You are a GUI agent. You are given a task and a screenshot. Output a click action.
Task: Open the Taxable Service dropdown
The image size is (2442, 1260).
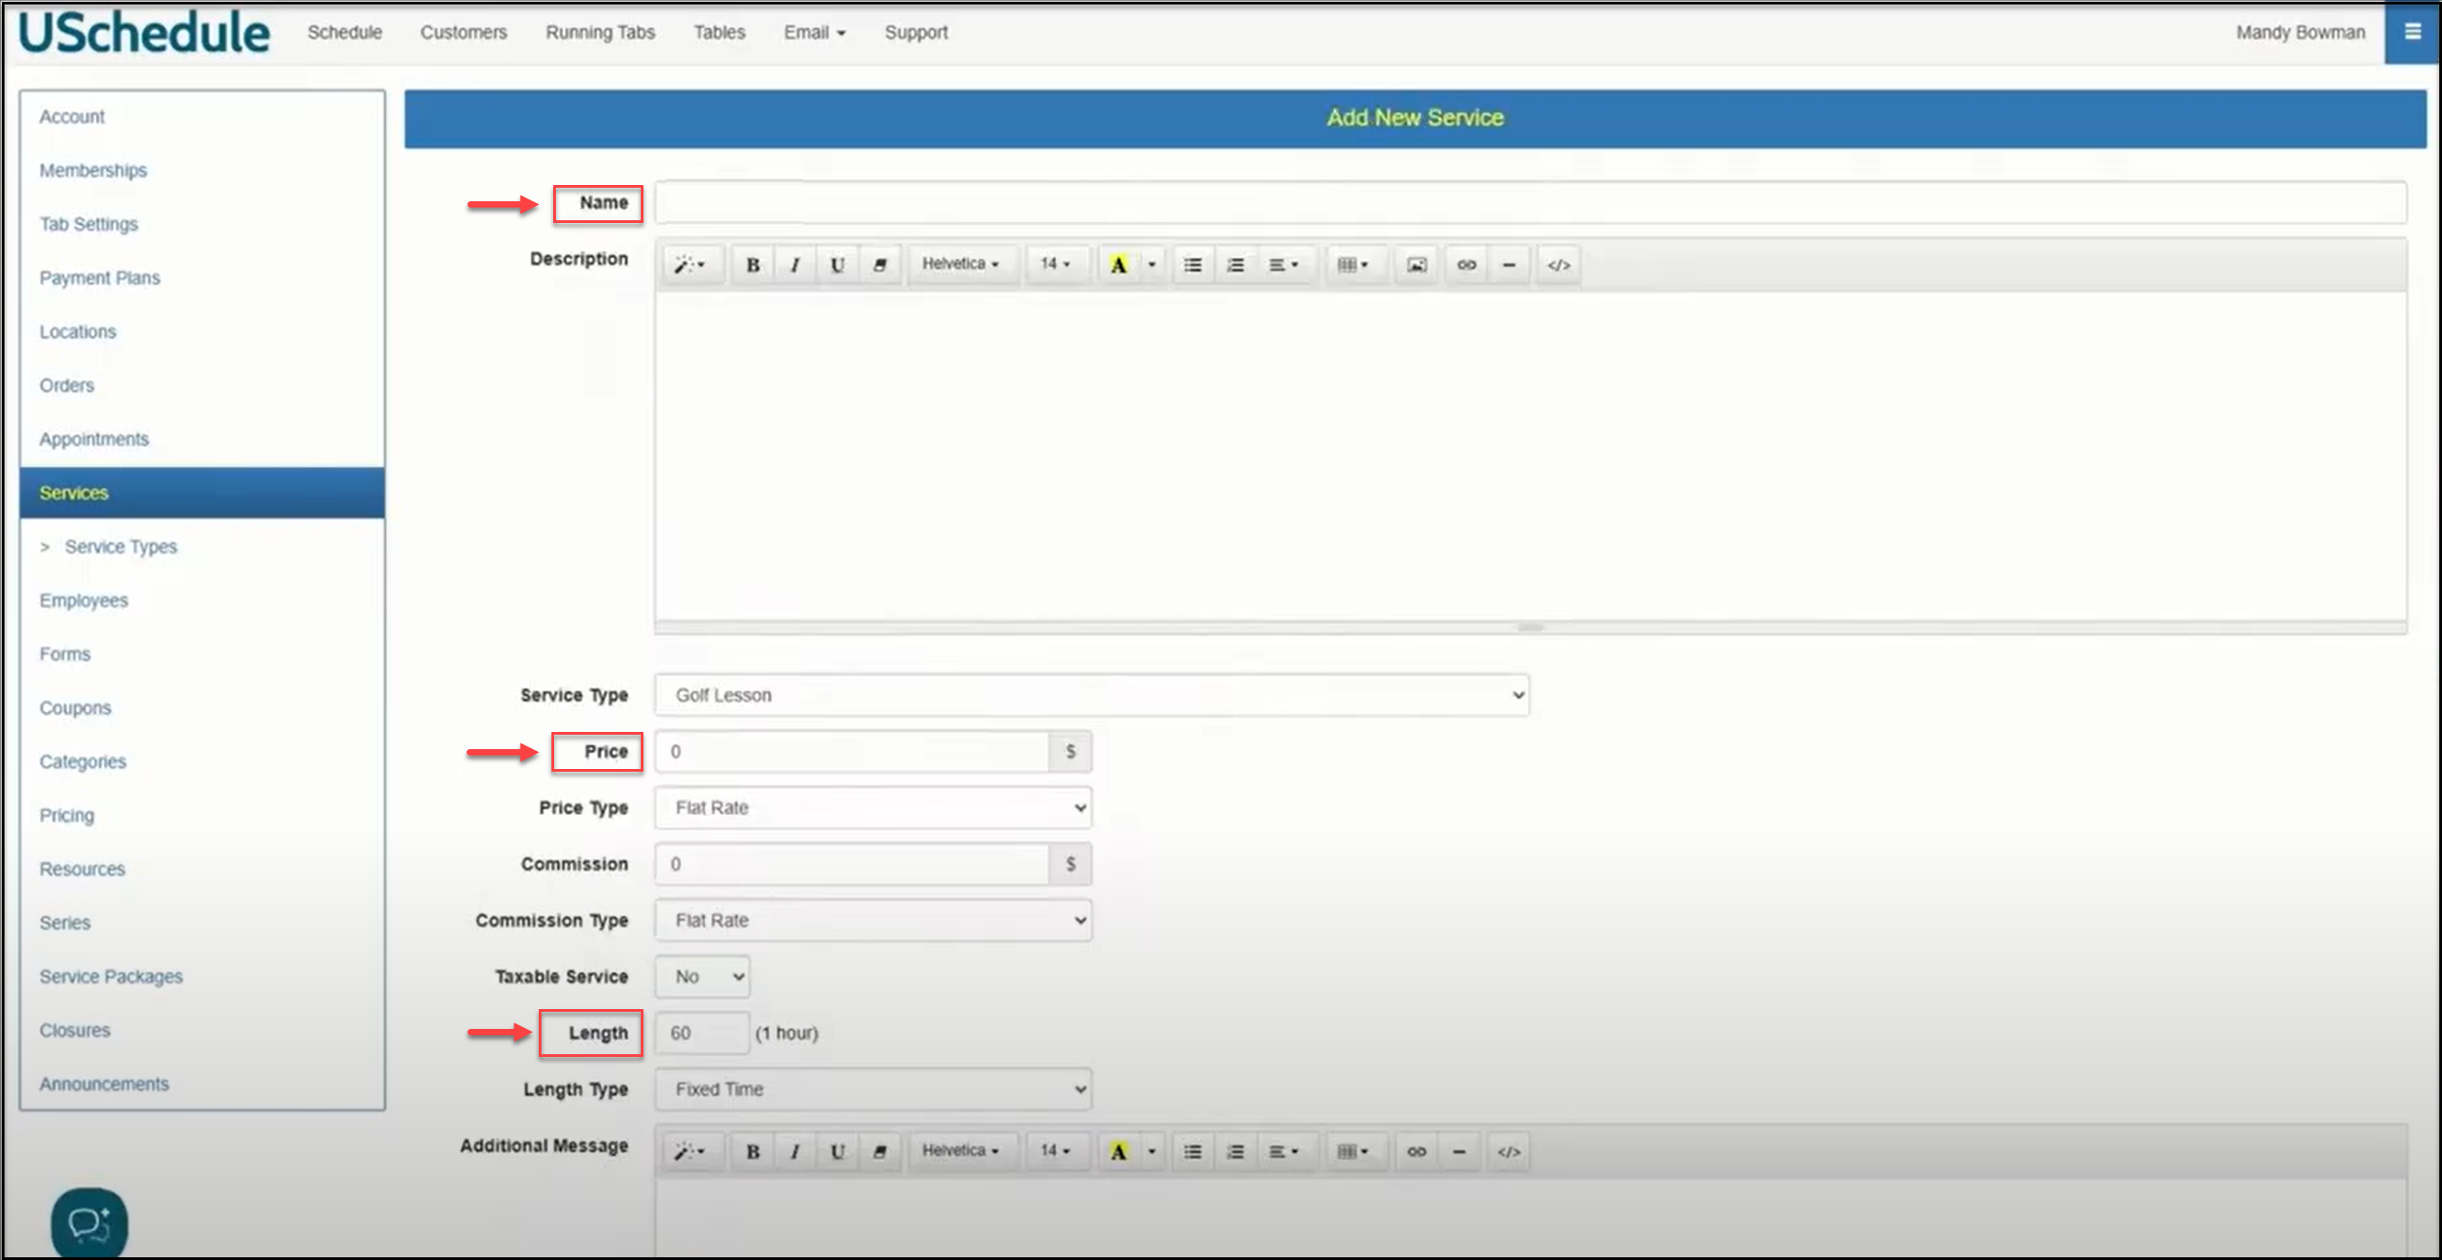pyautogui.click(x=702, y=977)
